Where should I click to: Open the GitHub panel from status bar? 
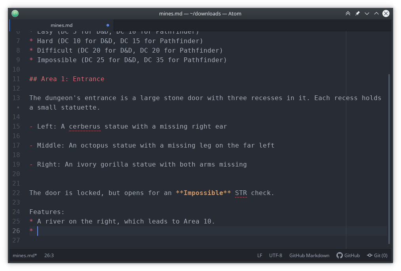348,256
